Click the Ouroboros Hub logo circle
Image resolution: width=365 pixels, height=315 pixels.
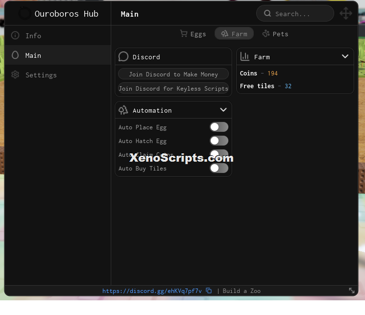click(24, 14)
